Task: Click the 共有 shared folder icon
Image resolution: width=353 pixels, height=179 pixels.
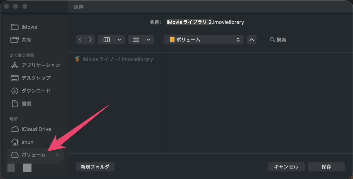Action: tap(15, 40)
